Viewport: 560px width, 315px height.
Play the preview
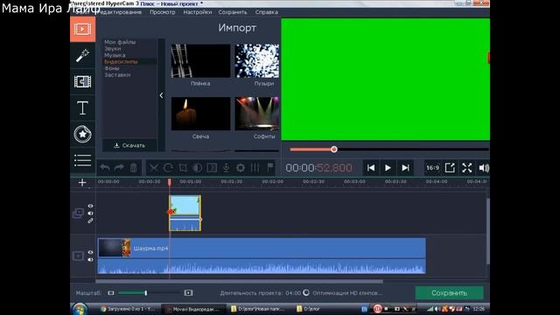coord(388,168)
